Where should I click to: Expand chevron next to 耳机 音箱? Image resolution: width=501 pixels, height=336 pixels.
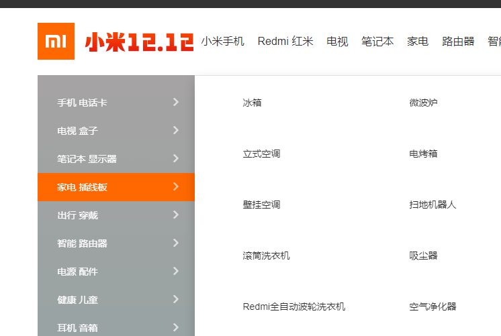click(176, 327)
